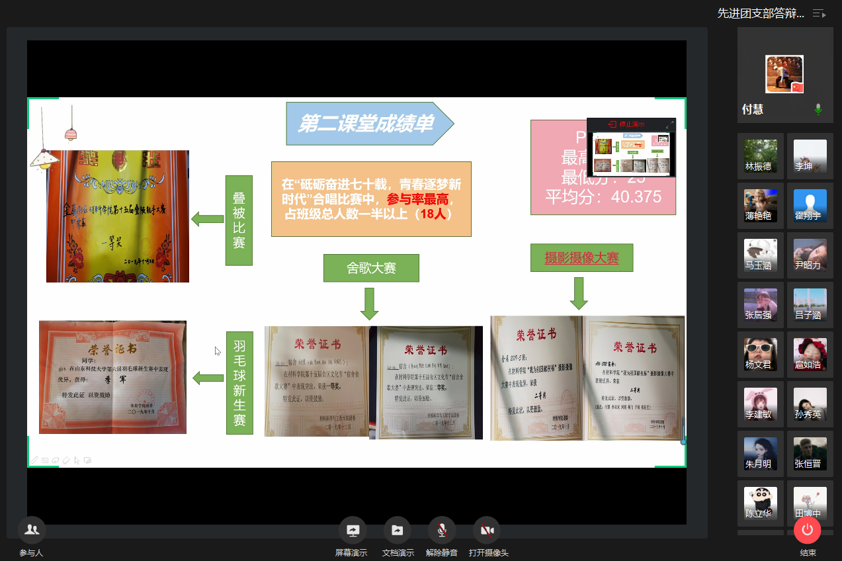This screenshot has width=842, height=561.
Task: Click the 摄影摄像大赛 hyperlink on slide
Action: point(581,258)
